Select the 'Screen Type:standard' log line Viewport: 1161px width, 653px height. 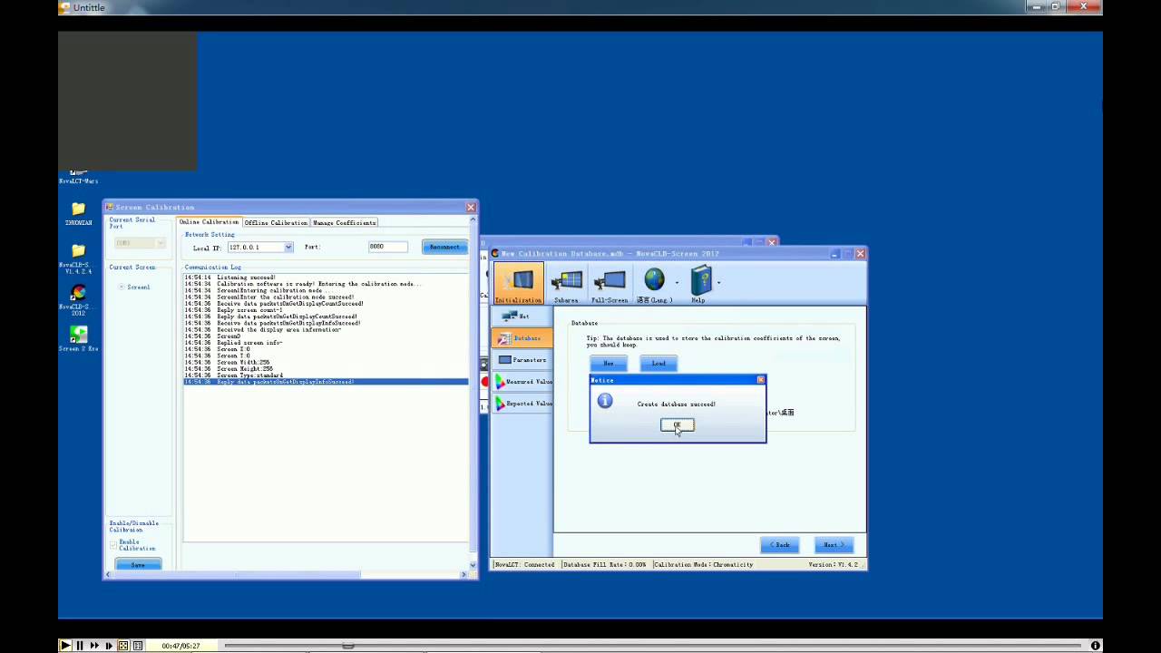(234, 375)
